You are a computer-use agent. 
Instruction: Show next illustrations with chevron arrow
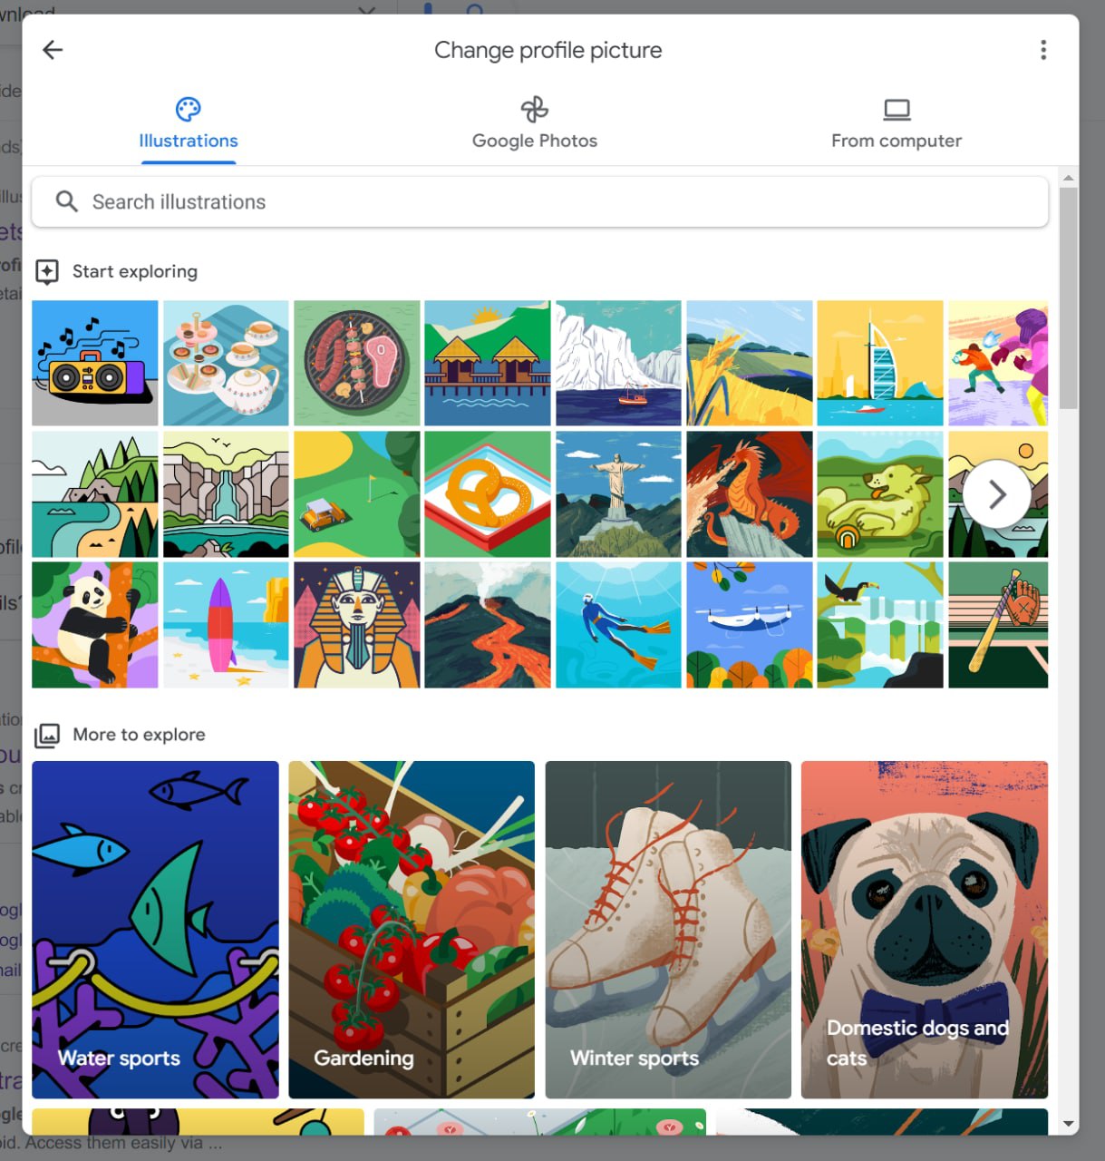point(997,494)
